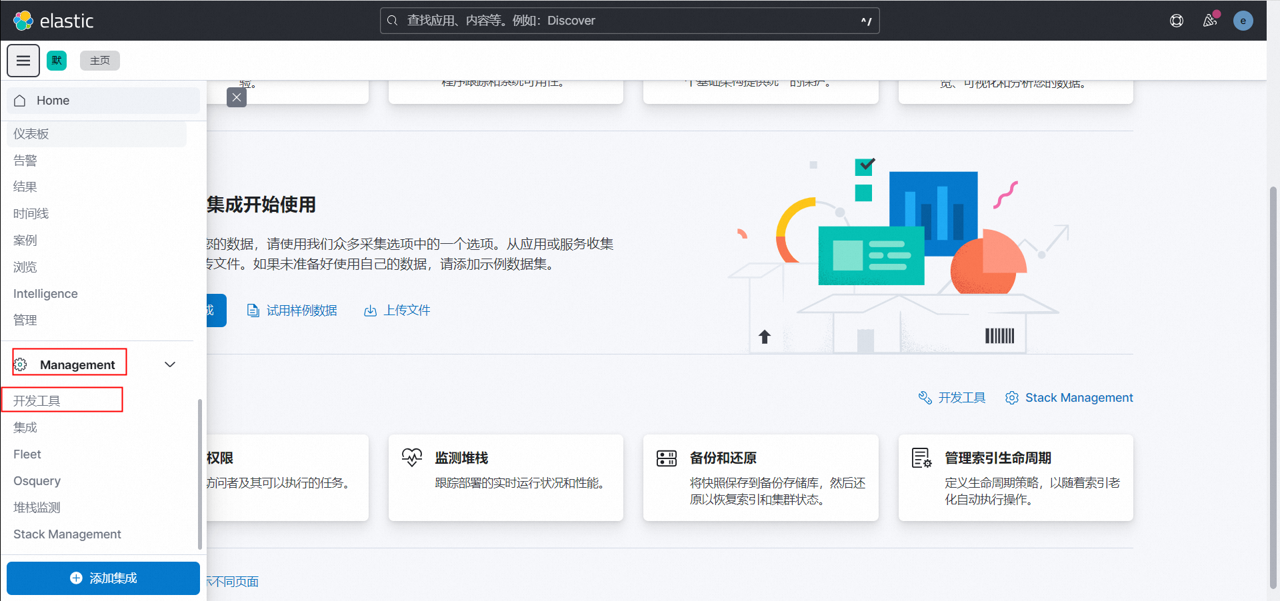This screenshot has height=601, width=1280.
Task: Open 告警 in the sidebar
Action: pos(25,161)
